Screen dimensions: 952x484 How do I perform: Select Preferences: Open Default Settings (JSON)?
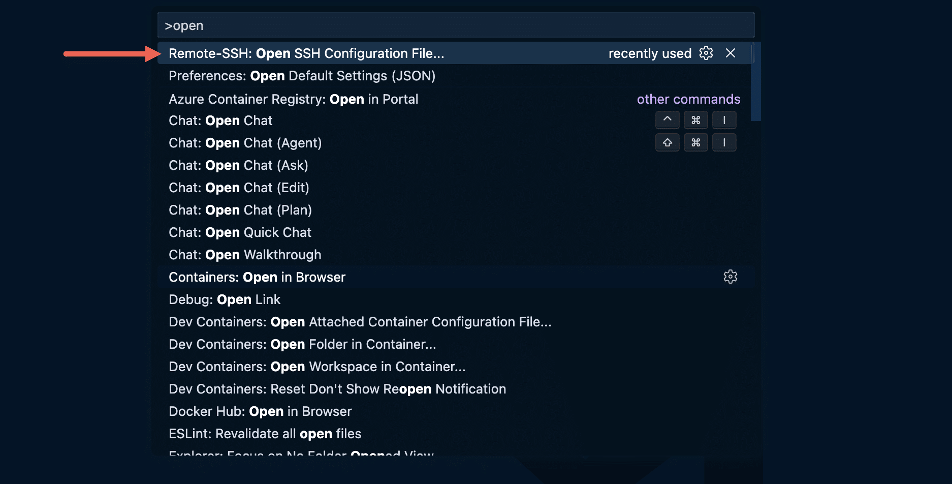tap(302, 76)
